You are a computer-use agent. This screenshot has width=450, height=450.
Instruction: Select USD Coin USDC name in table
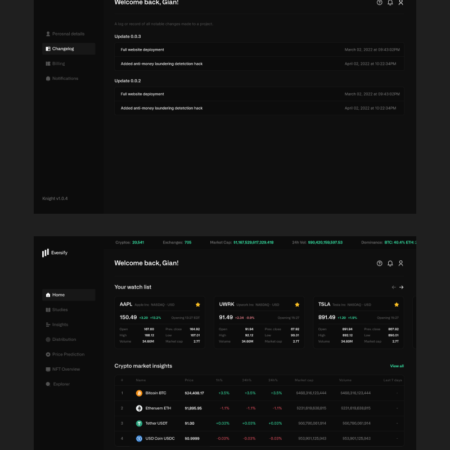pyautogui.click(x=160, y=439)
